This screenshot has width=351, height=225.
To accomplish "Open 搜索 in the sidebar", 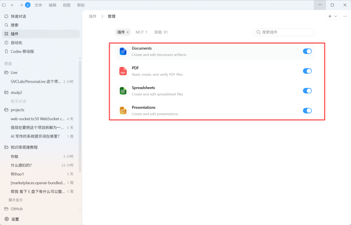I will tap(41, 25).
